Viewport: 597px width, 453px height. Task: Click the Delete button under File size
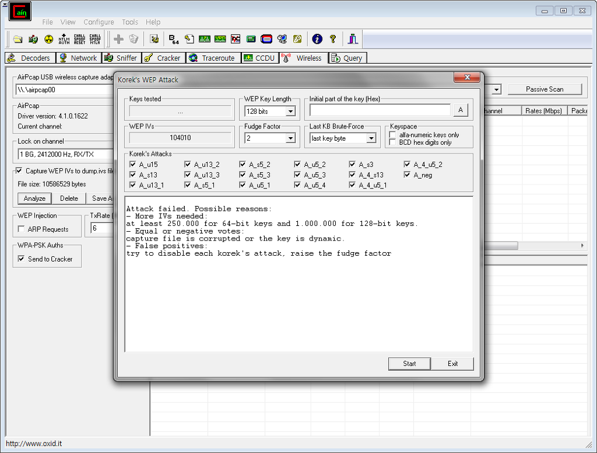point(69,198)
